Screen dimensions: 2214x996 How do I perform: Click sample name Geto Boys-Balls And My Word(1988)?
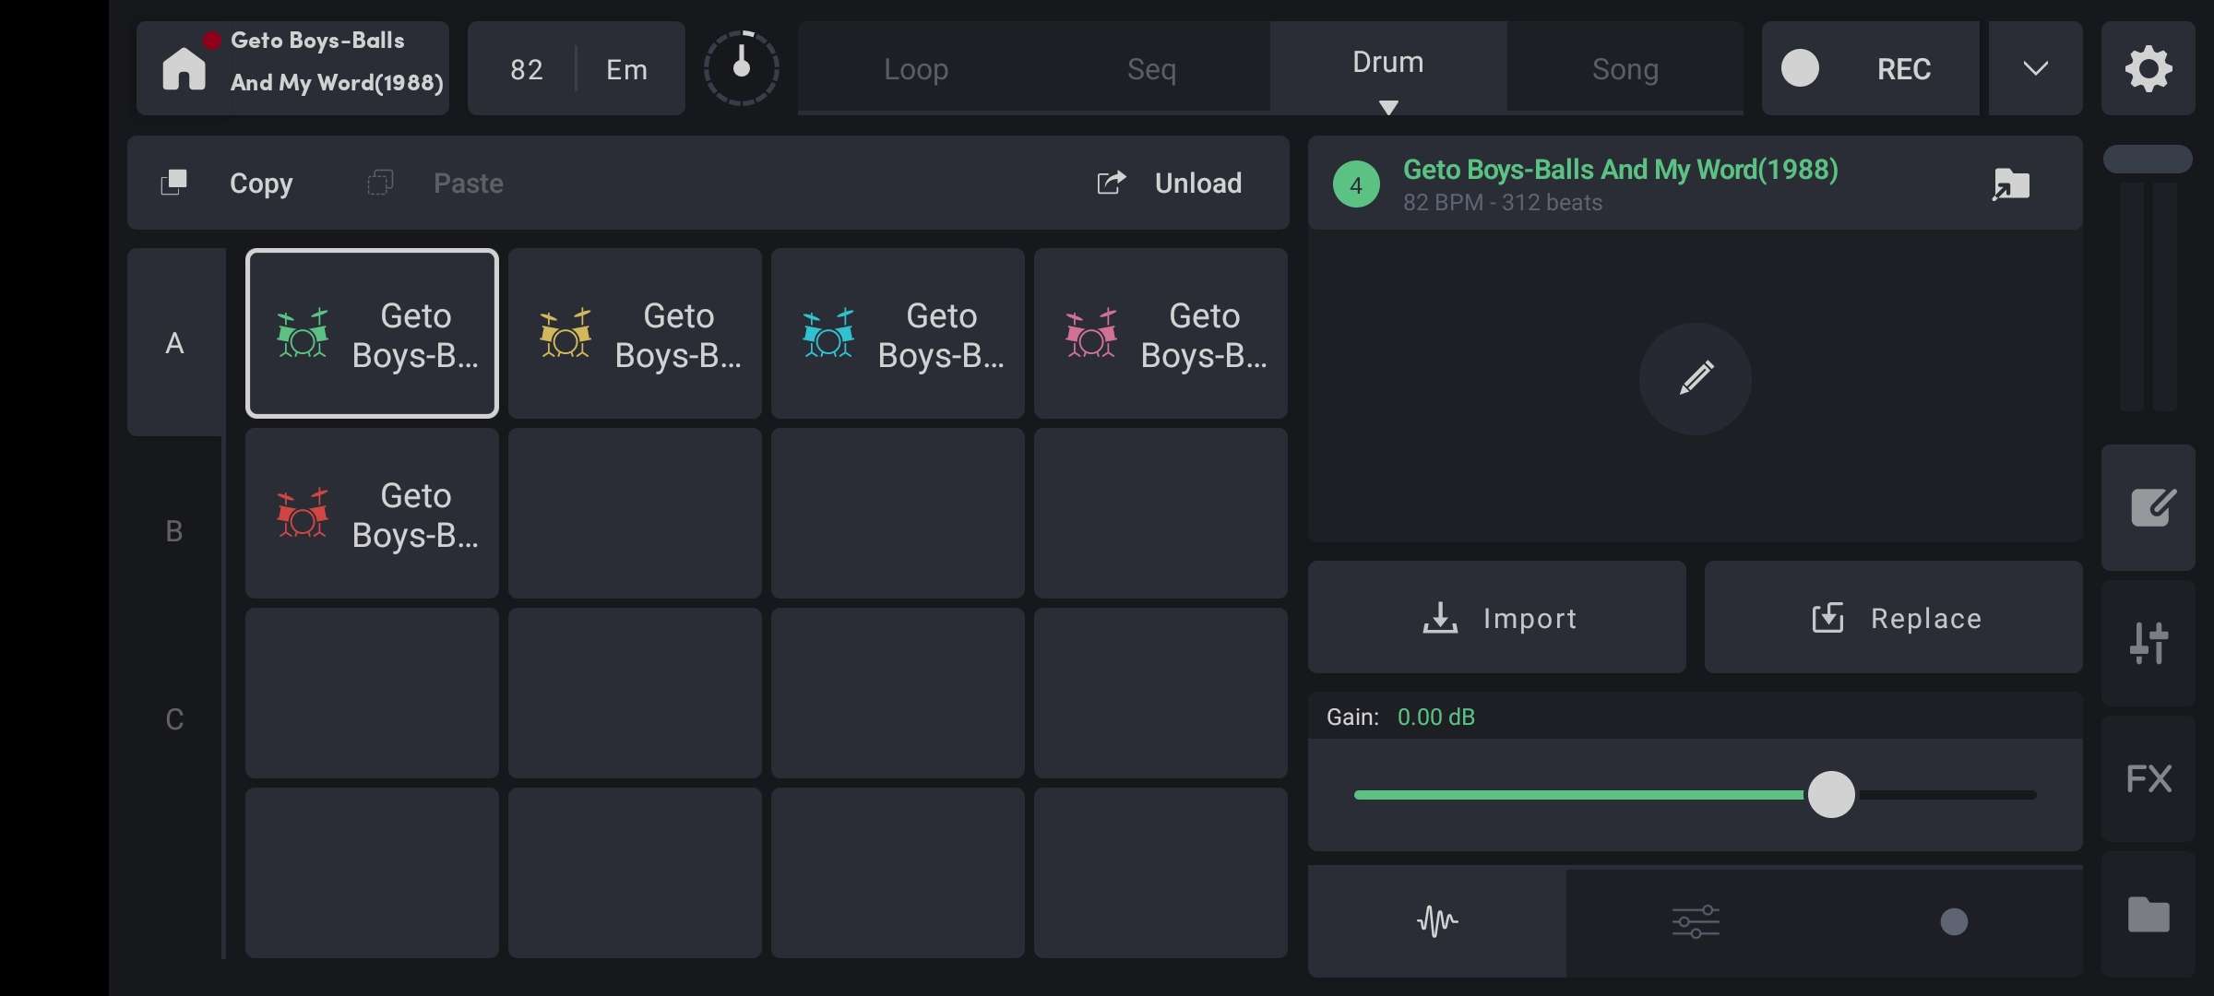1620,170
